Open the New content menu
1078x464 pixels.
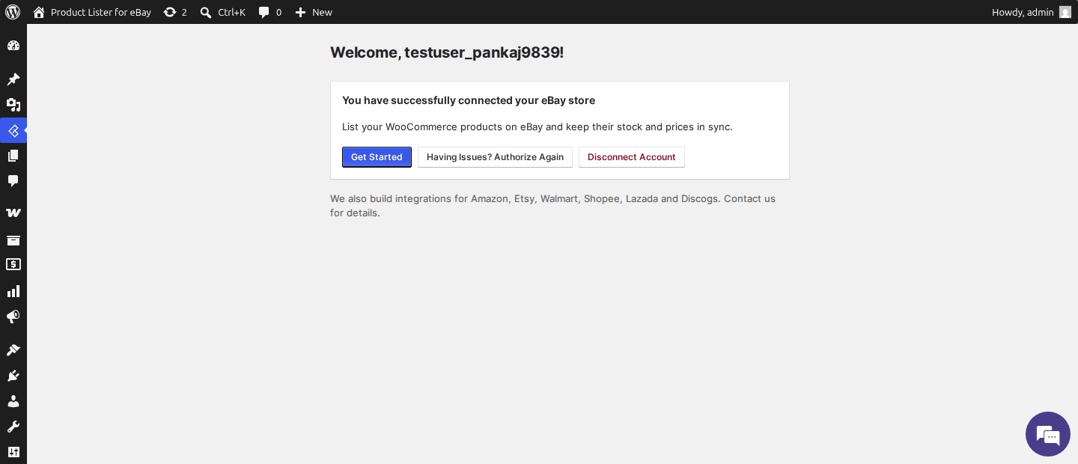(x=314, y=12)
